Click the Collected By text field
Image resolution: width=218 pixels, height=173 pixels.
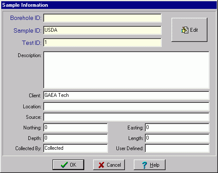75,148
